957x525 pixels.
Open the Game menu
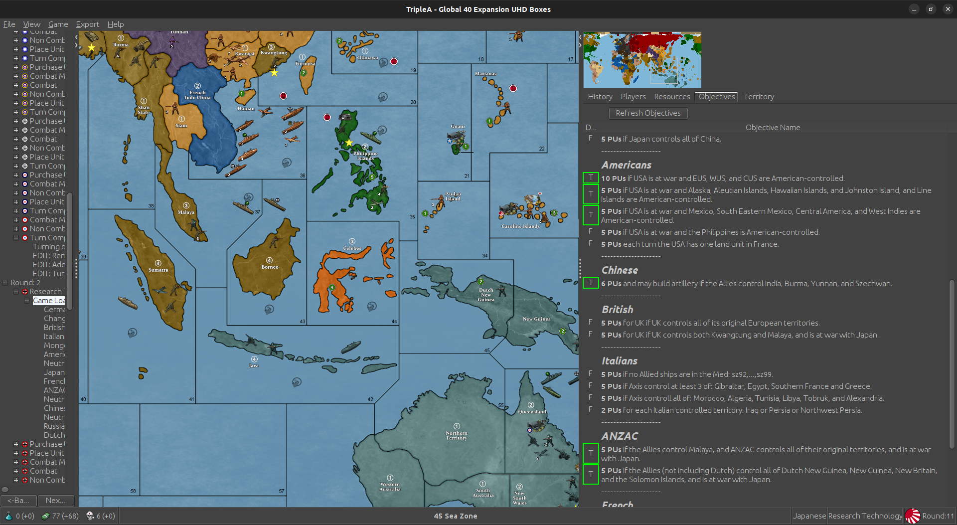(58, 24)
